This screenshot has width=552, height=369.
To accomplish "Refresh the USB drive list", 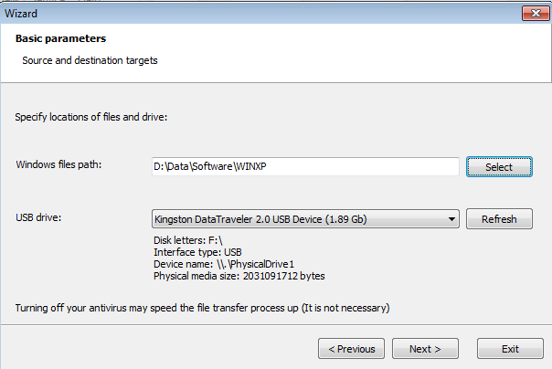I will (499, 219).
